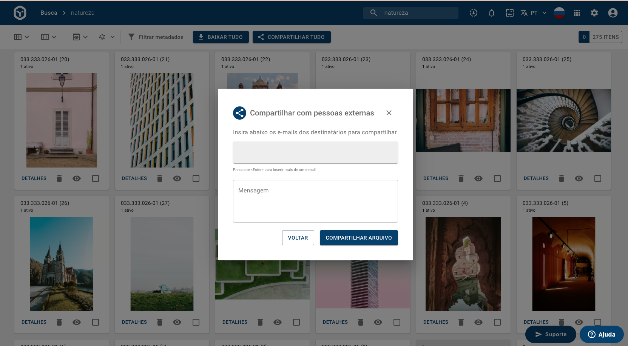
Task: Select checkbox for 033.333.026-01 (21)
Action: click(x=196, y=178)
